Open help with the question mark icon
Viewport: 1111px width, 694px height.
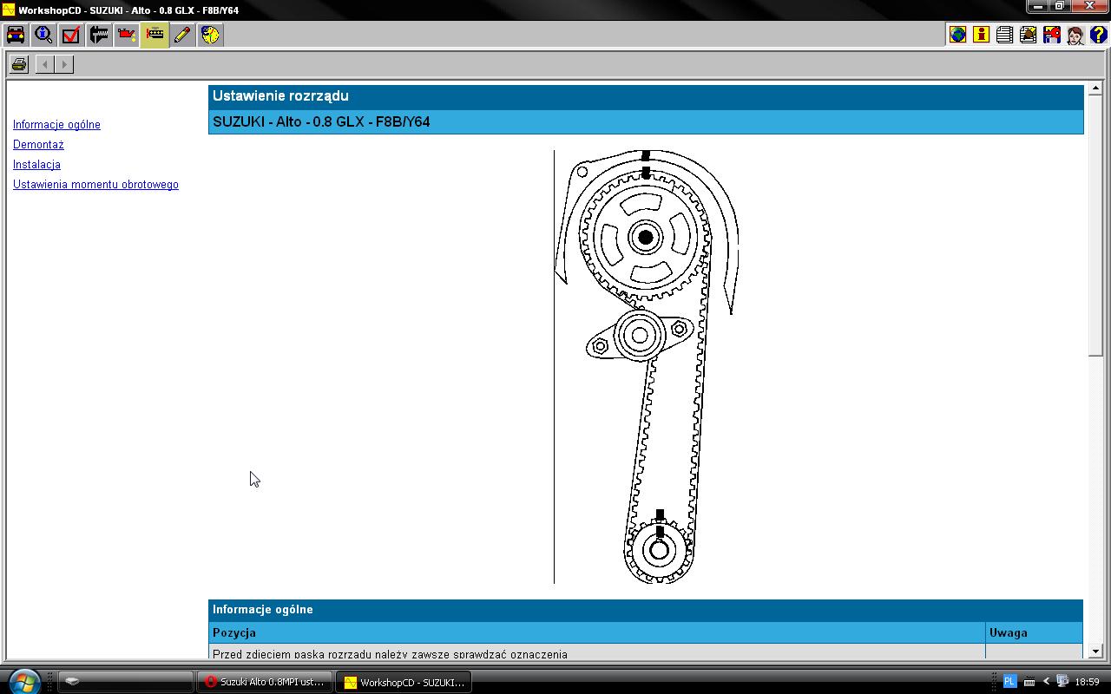click(x=1098, y=35)
